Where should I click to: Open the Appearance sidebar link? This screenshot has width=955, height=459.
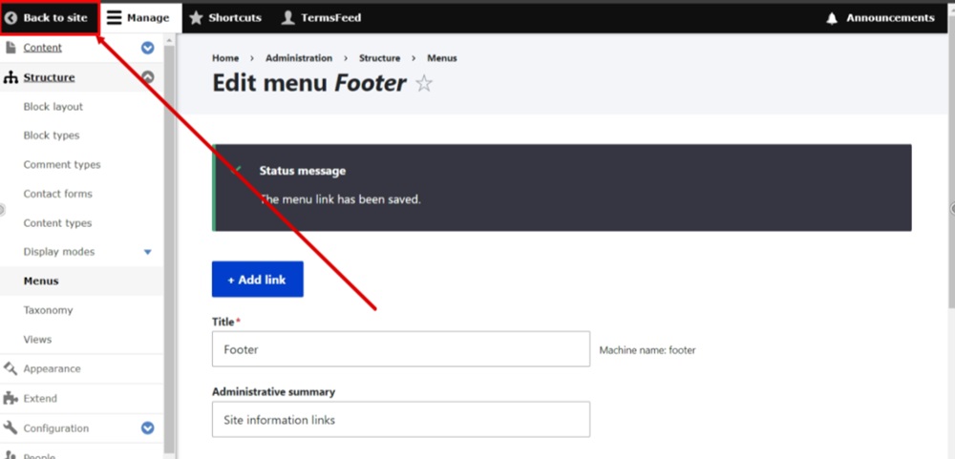[52, 368]
